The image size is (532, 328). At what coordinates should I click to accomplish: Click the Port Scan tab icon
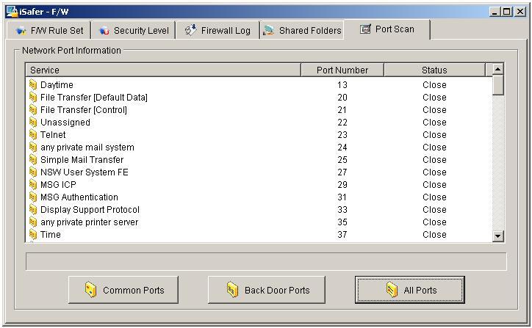click(x=365, y=29)
